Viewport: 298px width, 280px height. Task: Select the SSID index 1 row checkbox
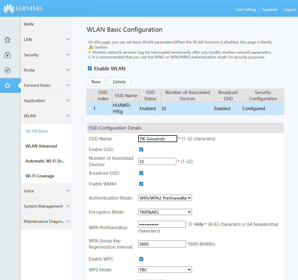(x=90, y=109)
